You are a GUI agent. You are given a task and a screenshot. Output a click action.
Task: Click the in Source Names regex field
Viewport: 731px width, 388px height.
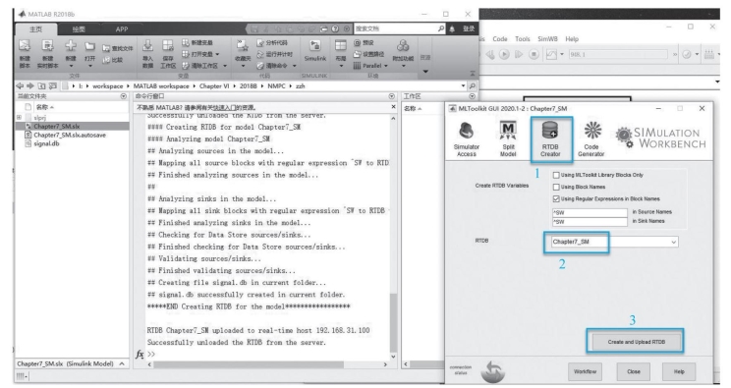click(590, 212)
